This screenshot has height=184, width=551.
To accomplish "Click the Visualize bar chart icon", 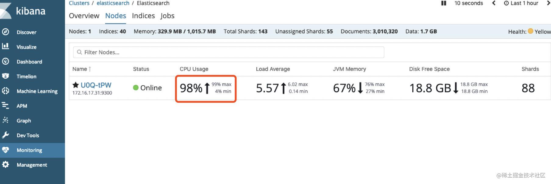I will 5,46.
